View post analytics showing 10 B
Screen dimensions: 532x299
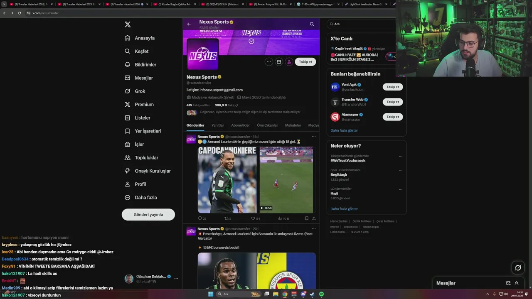click(x=283, y=218)
